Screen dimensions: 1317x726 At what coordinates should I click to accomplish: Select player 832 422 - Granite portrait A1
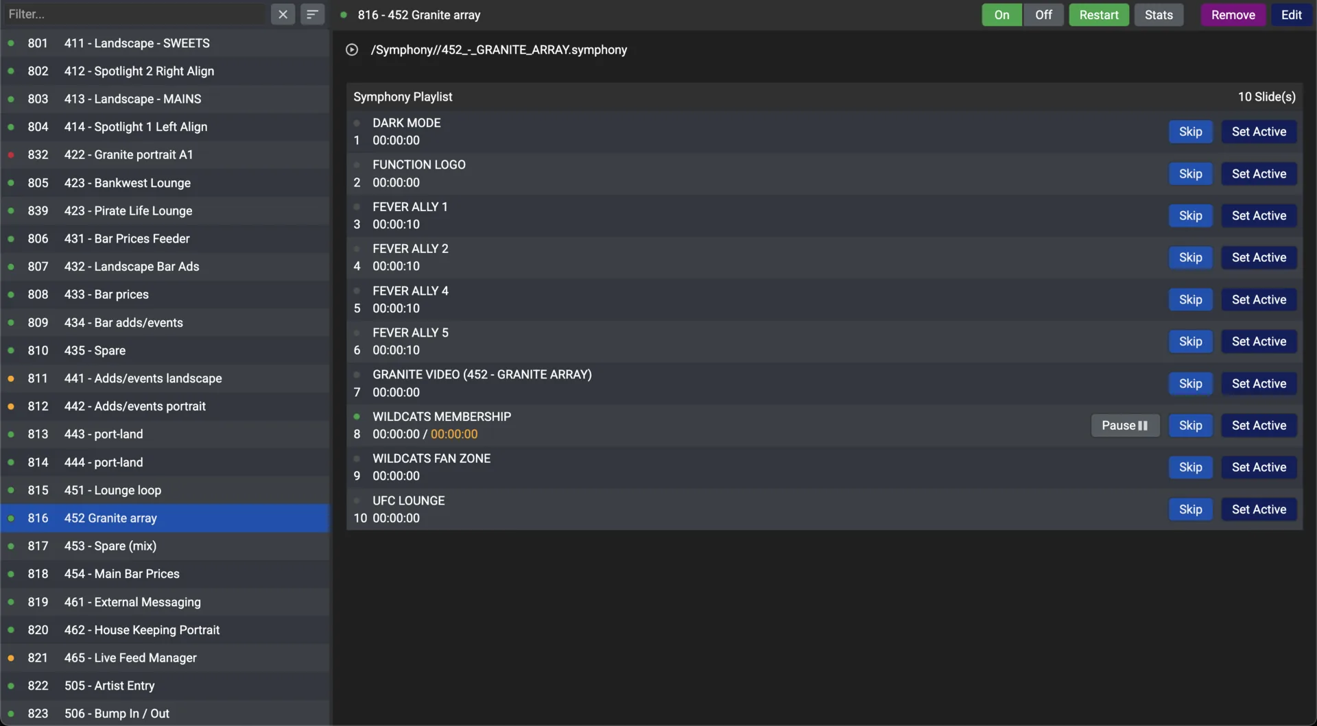[165, 155]
